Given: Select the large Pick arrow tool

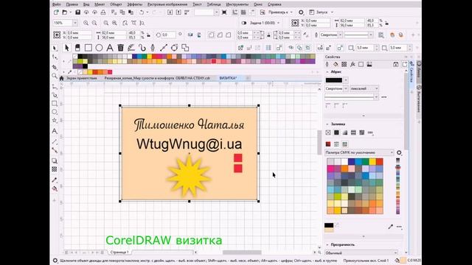Looking at the screenshot, I should point(67,48).
